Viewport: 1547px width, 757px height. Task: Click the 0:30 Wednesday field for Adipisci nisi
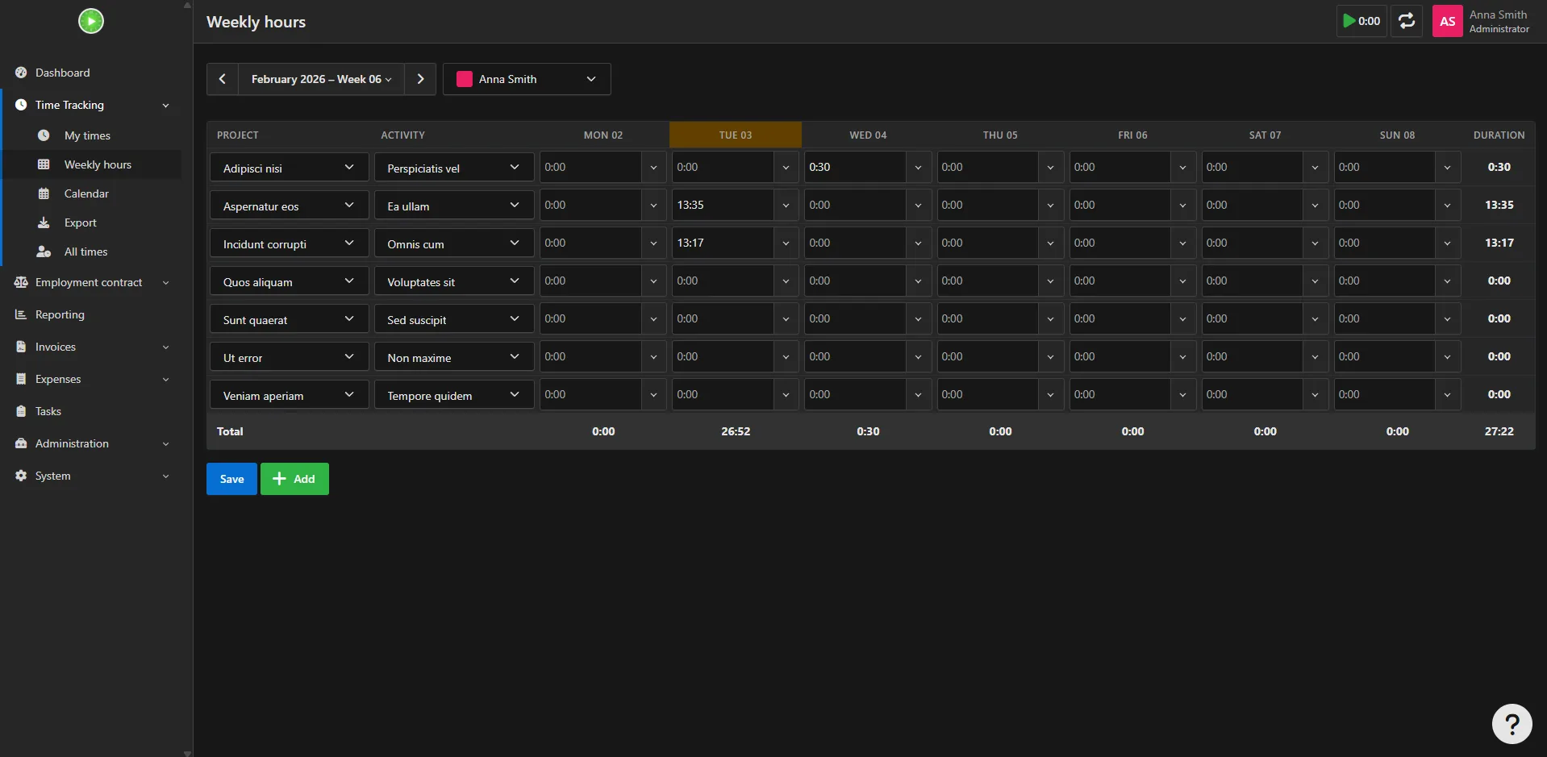[855, 167]
